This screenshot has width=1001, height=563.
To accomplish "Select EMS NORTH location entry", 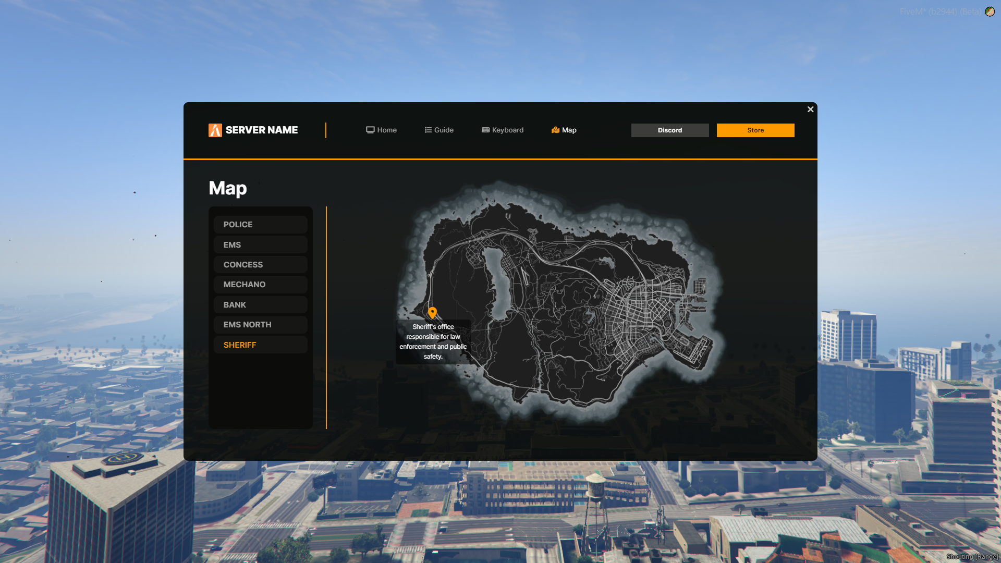I will tap(260, 325).
